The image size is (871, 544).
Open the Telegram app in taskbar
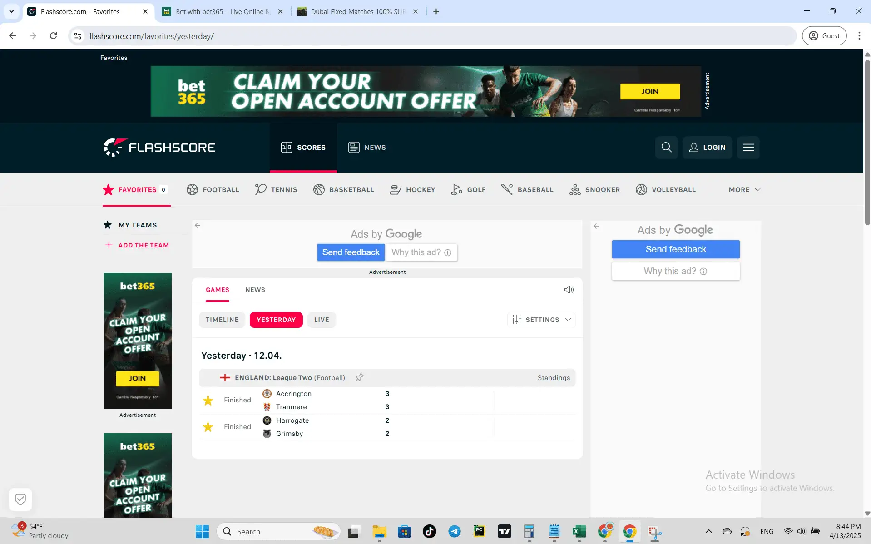454,531
